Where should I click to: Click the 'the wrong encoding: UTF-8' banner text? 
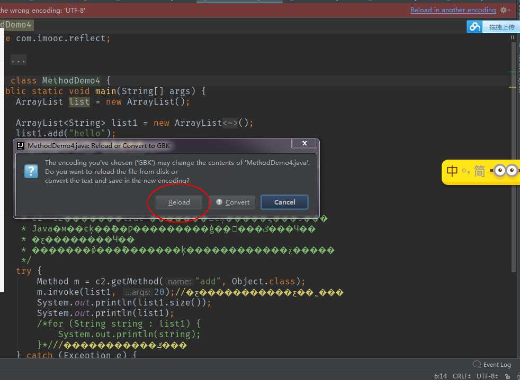[42, 10]
